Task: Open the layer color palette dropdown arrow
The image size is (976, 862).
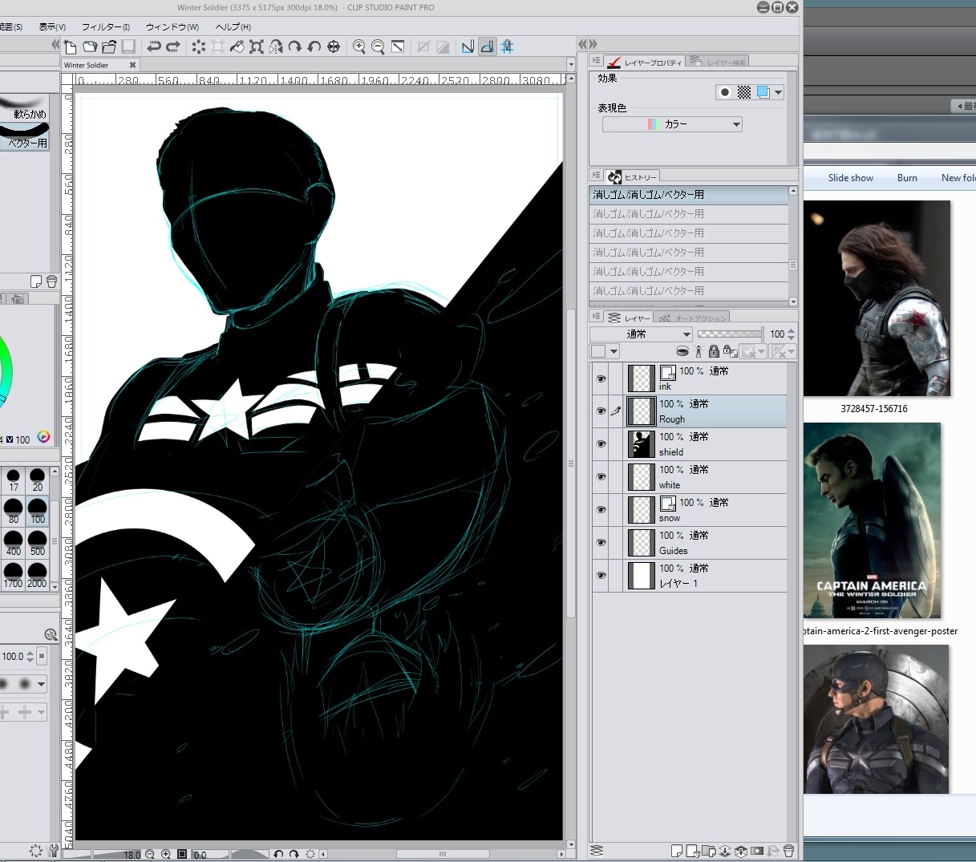Action: click(614, 351)
